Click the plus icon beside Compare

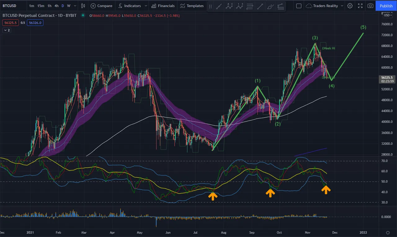coord(93,6)
